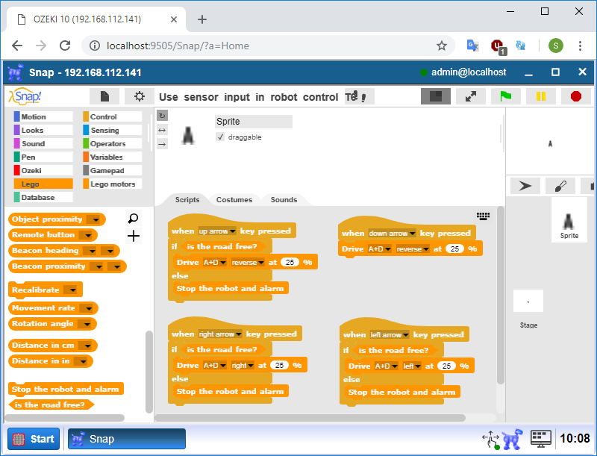
Task: Switch to the Costumes tab
Action: [x=234, y=199]
